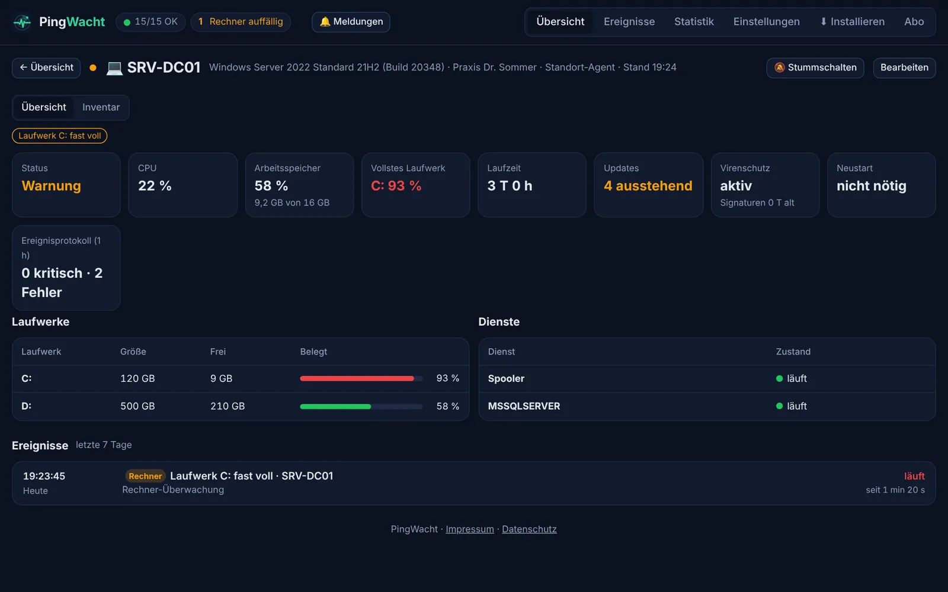The width and height of the screenshot is (948, 592).
Task: Click the '9 GB' free space cell
Action: (221, 378)
